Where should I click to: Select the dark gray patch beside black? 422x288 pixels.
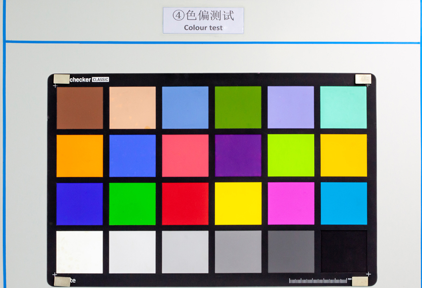pyautogui.click(x=291, y=252)
